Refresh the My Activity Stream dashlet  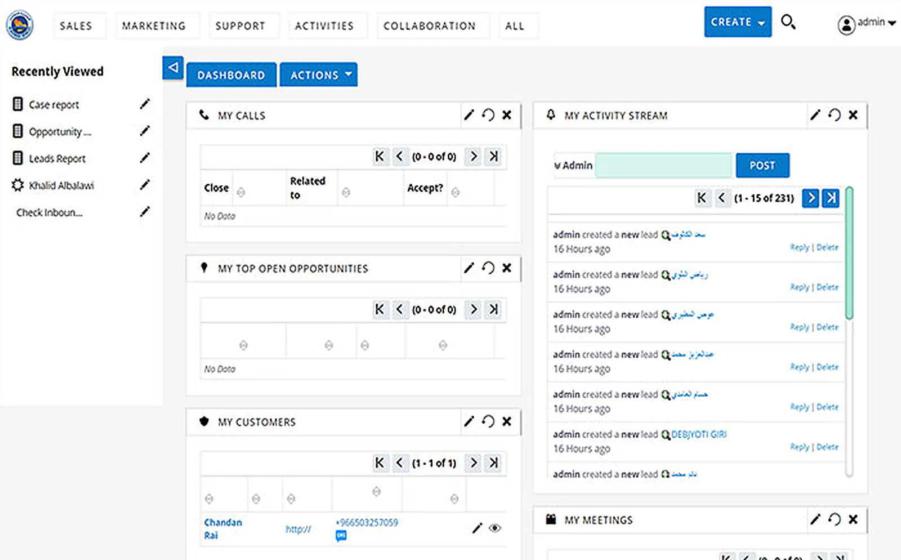point(835,115)
